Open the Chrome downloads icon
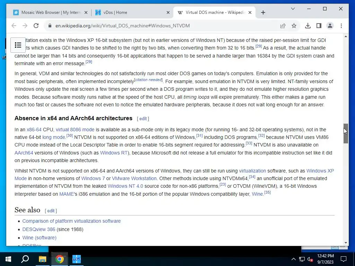The width and height of the screenshot is (355, 266). tap(308, 26)
